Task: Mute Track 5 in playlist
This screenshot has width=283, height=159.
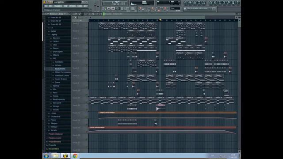Action: 86,57
